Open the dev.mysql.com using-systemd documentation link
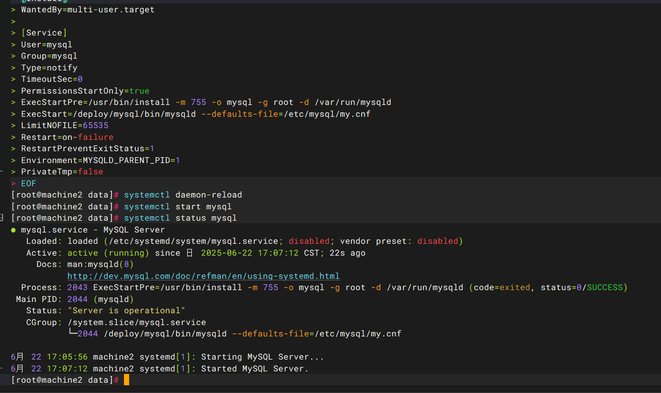Viewport: 661px width, 393px height. [204, 276]
